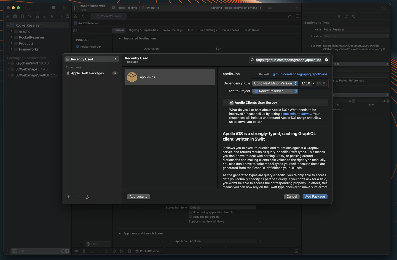Toggle Requires full screen checkbox

[190, 217]
